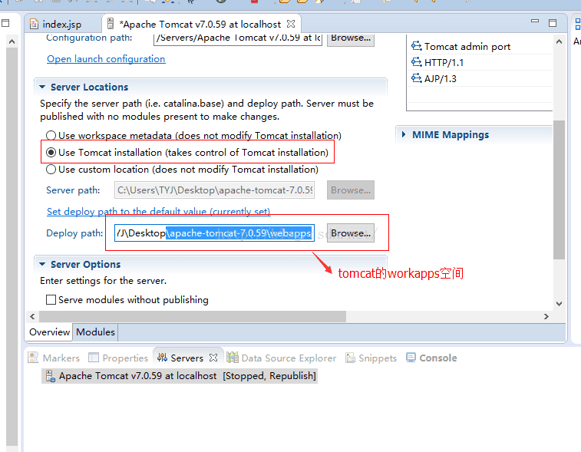Select Apache Tomcat v7.0.59 server entry

[x=180, y=376]
